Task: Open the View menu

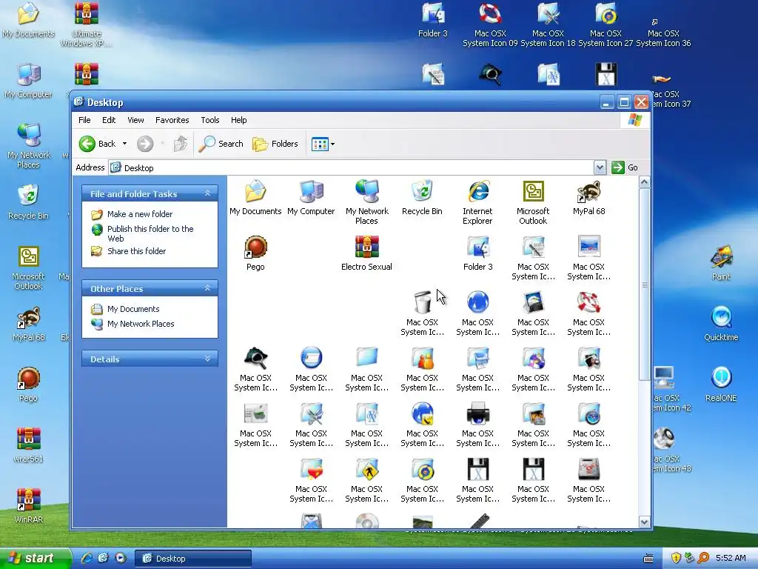Action: 136,120
